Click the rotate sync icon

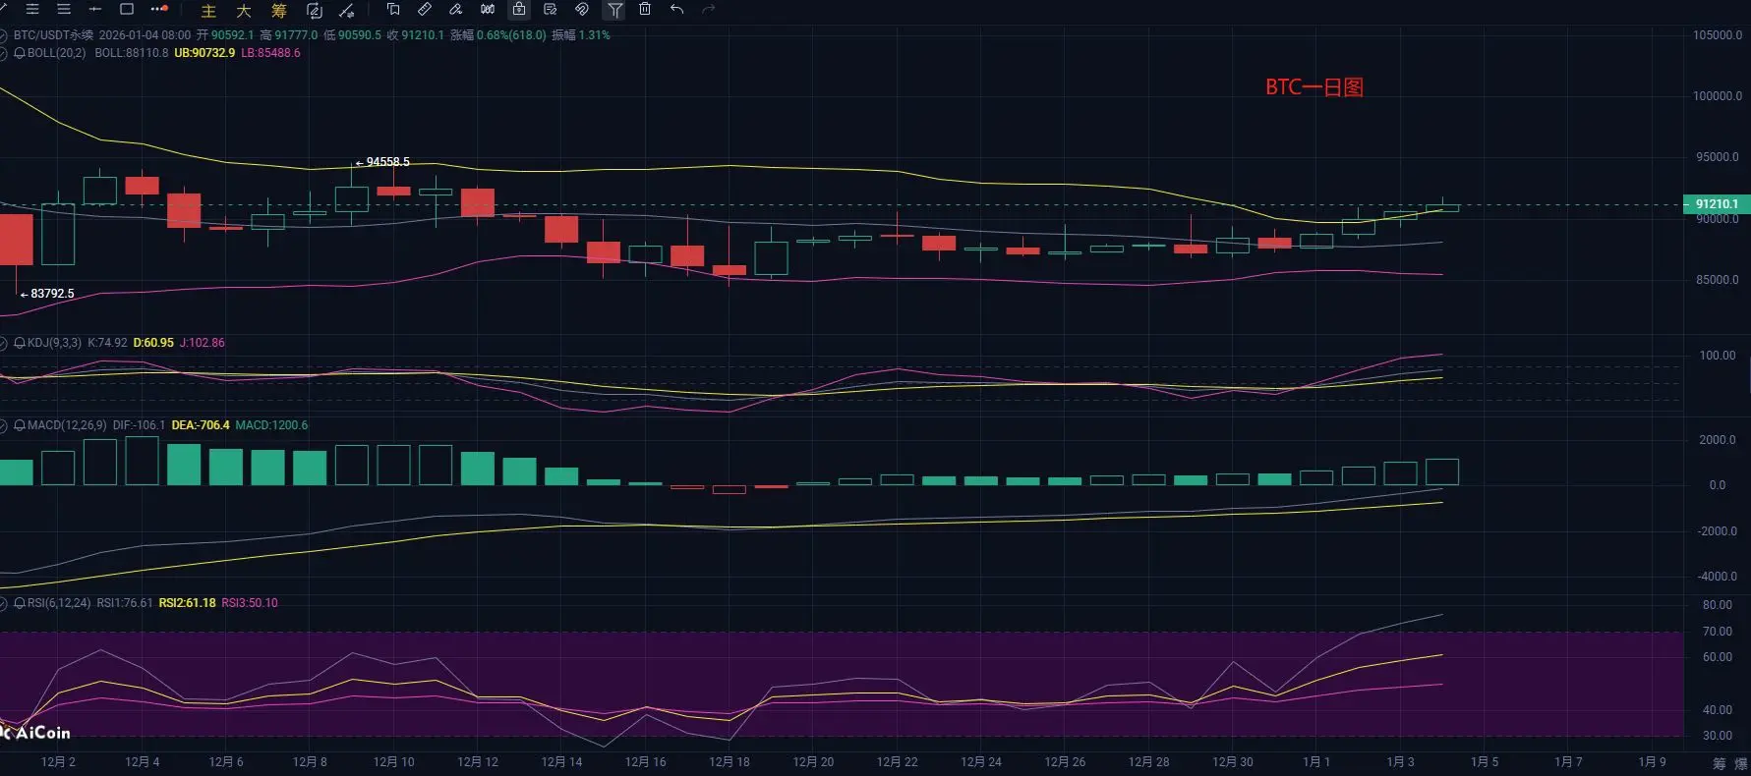point(315,10)
